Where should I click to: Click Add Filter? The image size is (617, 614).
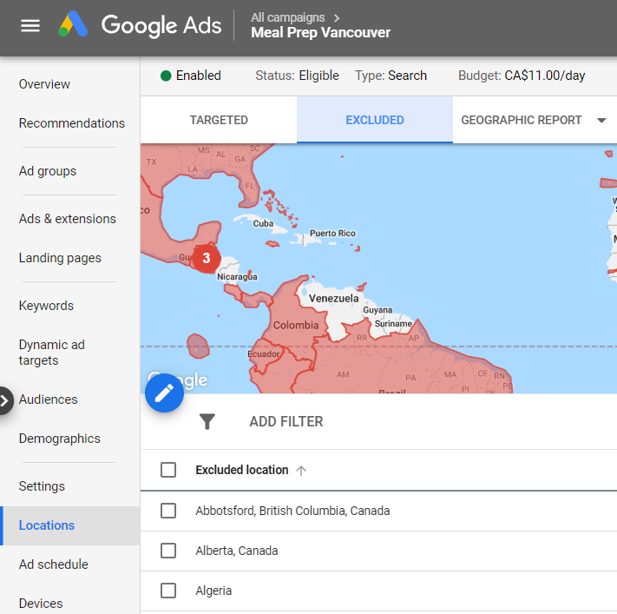pos(286,422)
